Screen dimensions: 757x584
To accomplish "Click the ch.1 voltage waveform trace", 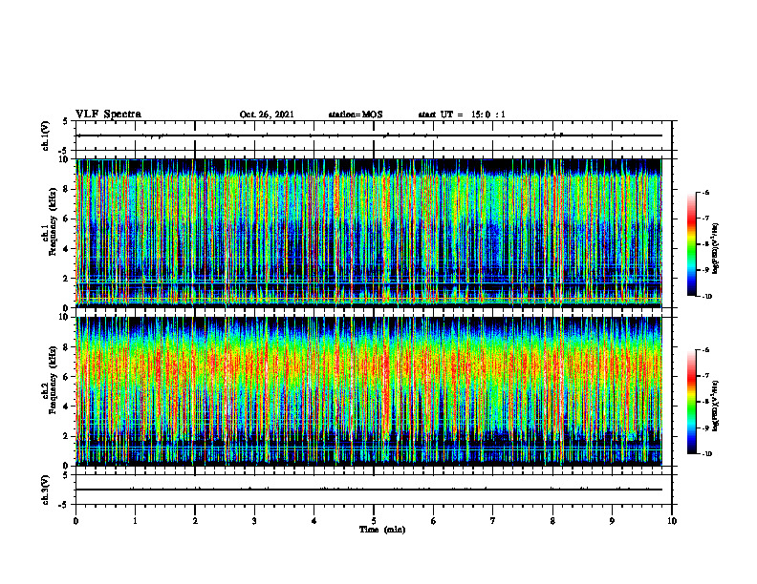I will click(369, 136).
